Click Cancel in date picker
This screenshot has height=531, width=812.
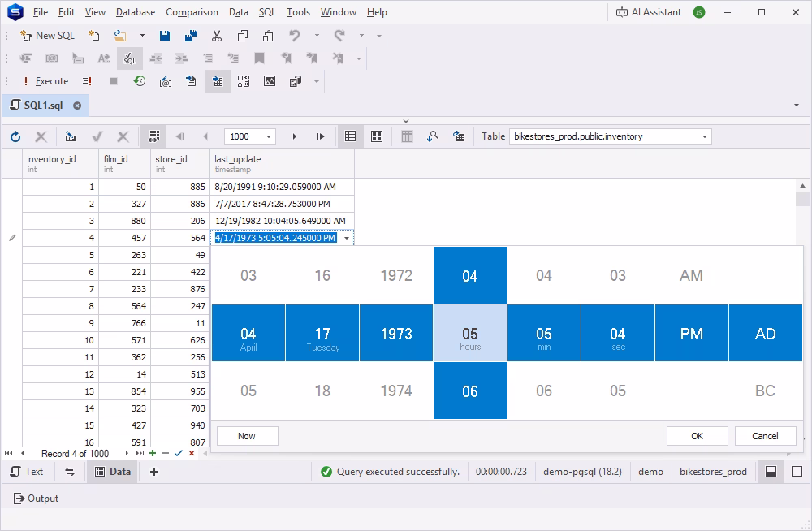tap(765, 436)
